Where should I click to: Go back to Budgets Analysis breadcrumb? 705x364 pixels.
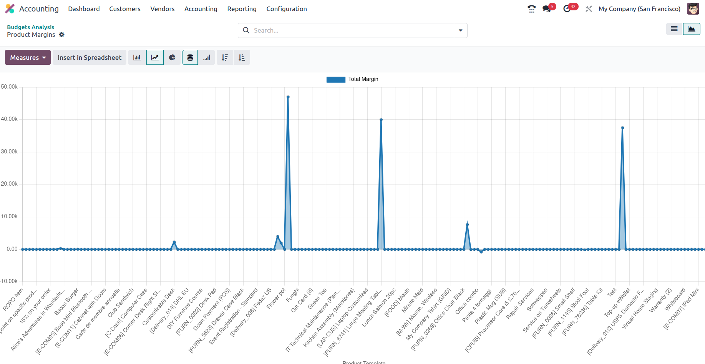point(31,27)
